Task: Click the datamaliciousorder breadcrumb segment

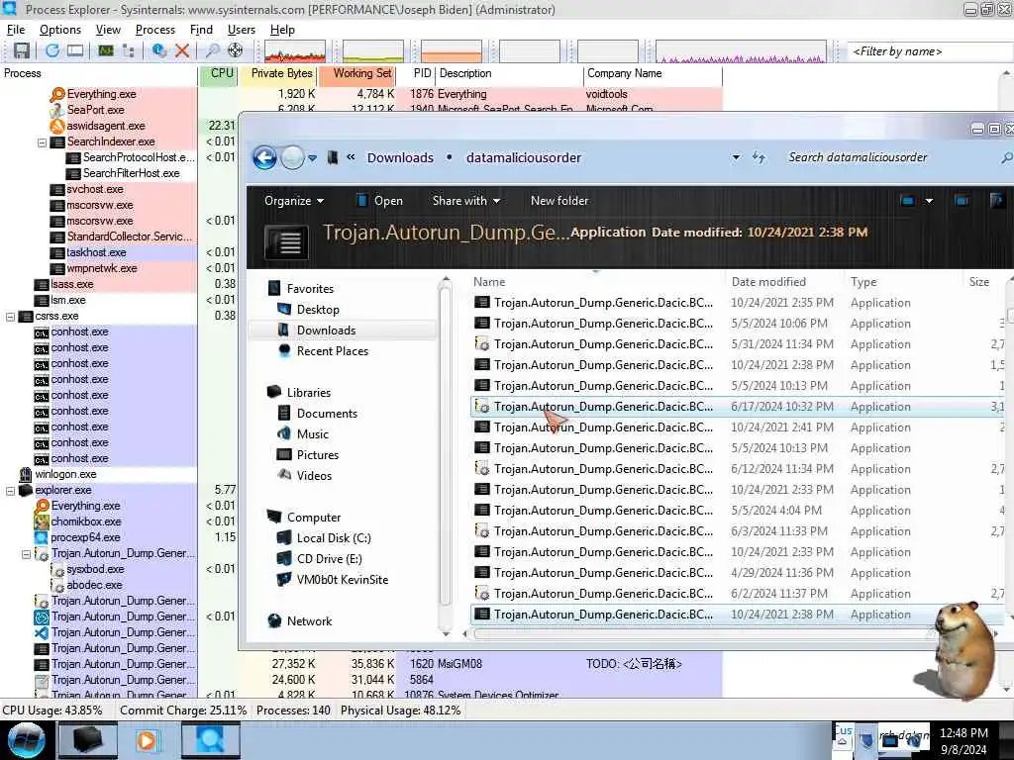Action: (524, 157)
